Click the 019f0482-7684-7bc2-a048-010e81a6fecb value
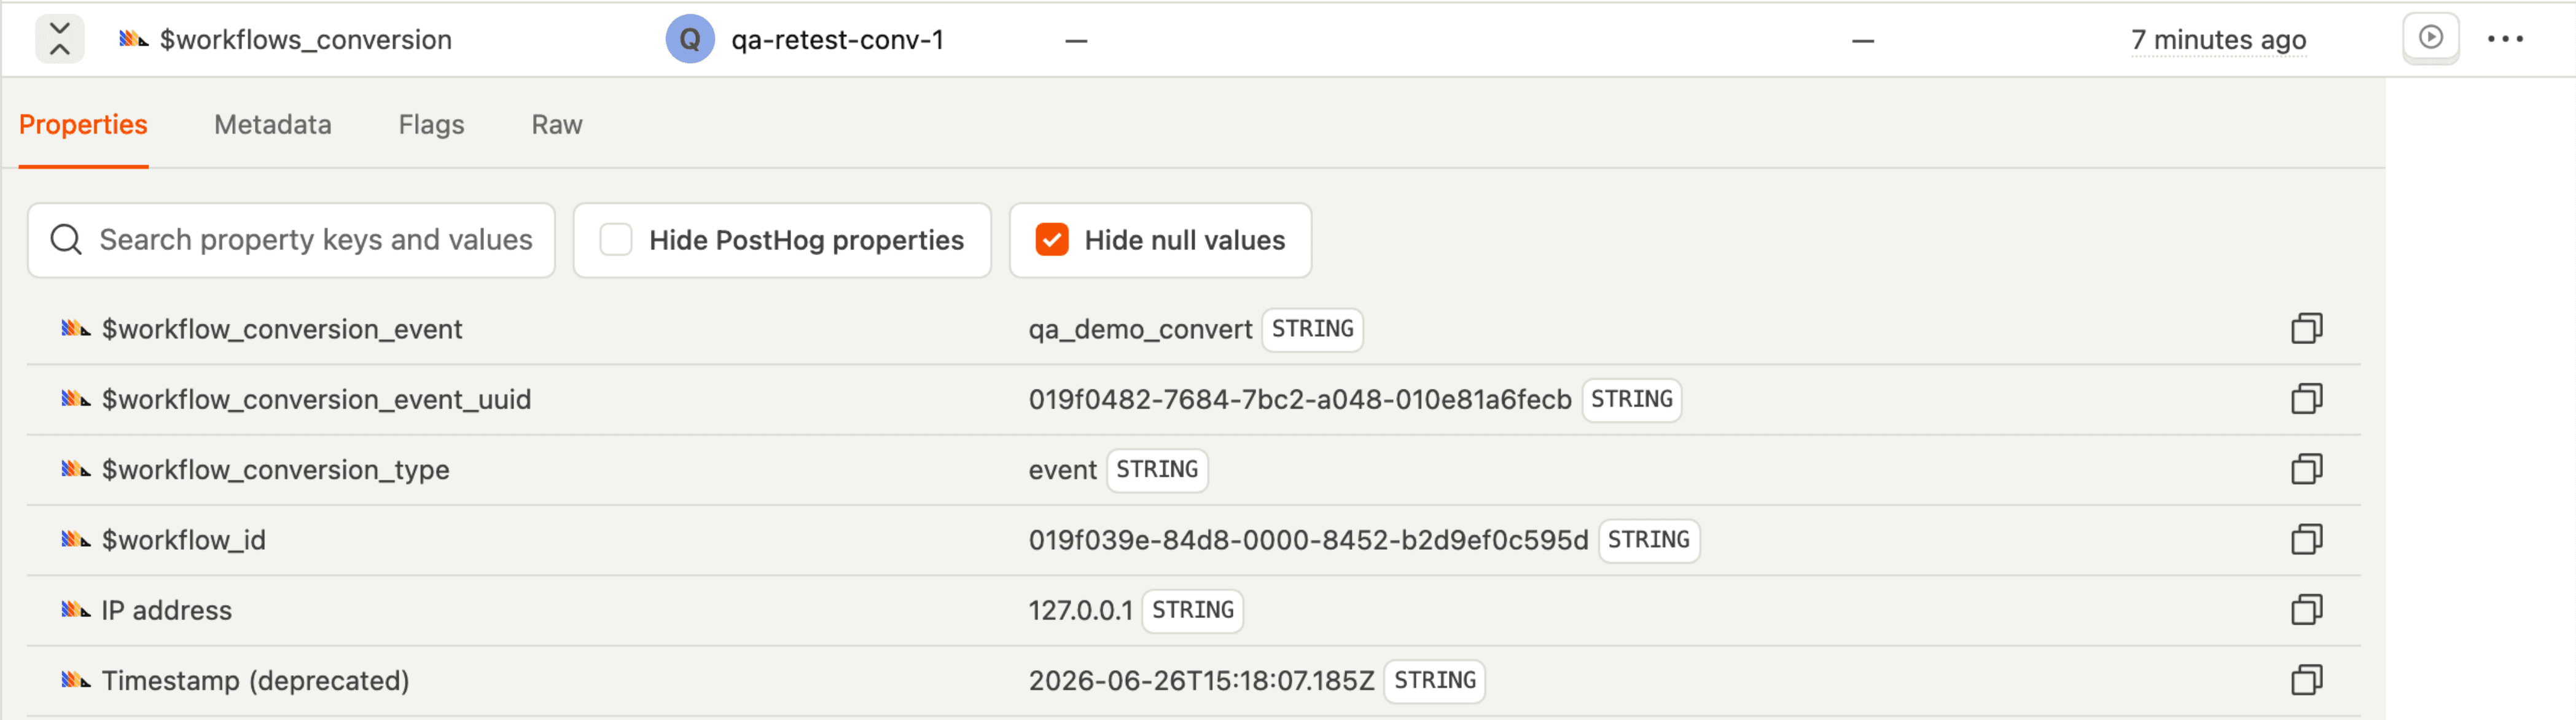2576x720 pixels. click(1300, 399)
